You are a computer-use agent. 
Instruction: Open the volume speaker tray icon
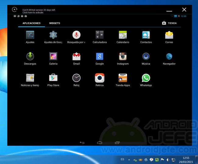click(168, 160)
